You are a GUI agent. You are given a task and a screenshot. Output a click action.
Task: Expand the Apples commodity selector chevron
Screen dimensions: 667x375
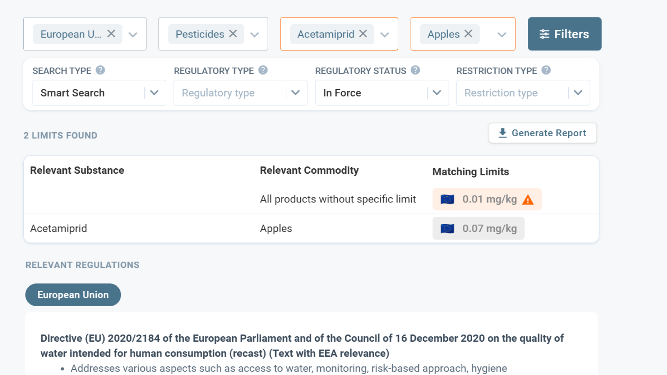click(x=502, y=35)
